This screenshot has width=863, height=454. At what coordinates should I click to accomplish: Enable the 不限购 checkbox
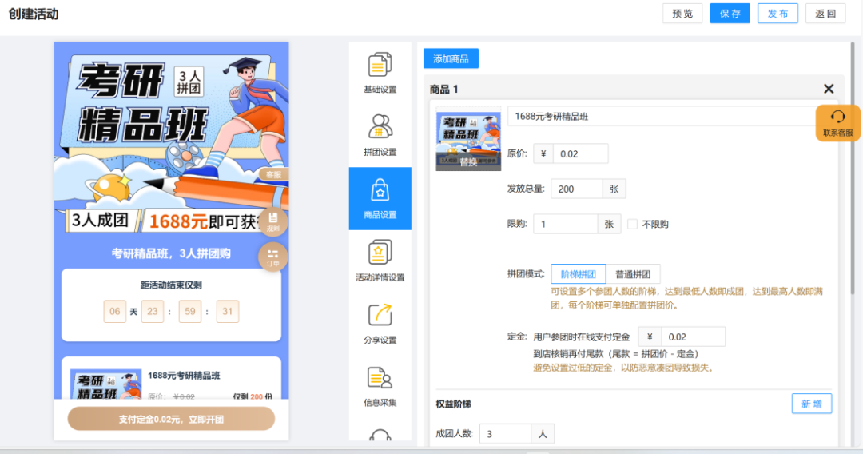pyautogui.click(x=632, y=225)
